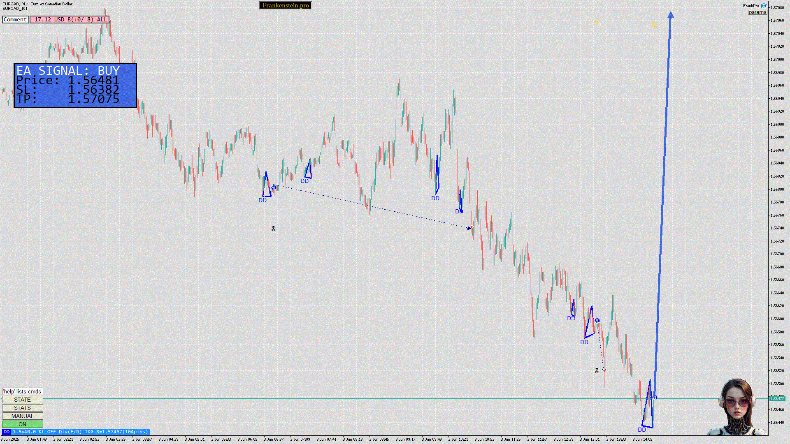Click the FrankPro graduation cap icon
The image size is (790, 444).
(764, 6)
